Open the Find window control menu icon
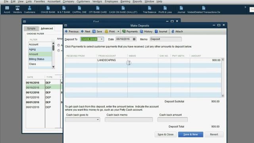Screen dimensions: 254x143 coord(25,21)
